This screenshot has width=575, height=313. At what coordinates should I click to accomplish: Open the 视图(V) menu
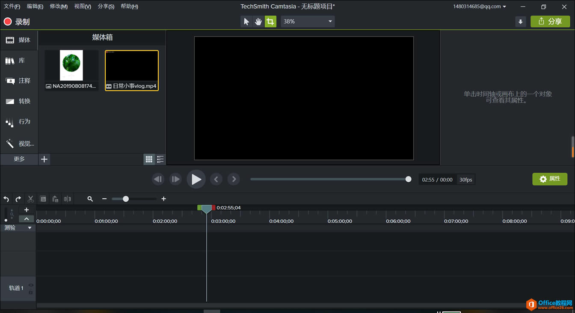[x=83, y=6]
